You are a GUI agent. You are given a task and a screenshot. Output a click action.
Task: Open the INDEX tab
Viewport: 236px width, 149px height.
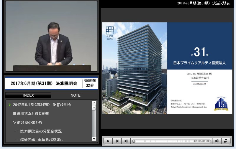[x=28, y=95]
